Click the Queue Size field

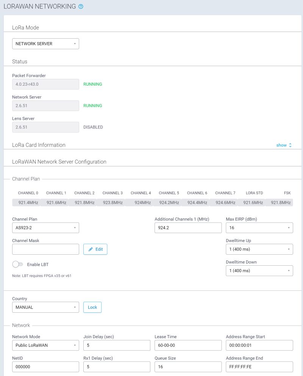tap(188, 367)
